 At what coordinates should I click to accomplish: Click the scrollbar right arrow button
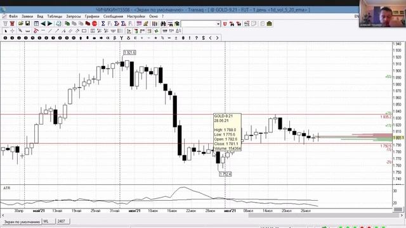(x=402, y=215)
